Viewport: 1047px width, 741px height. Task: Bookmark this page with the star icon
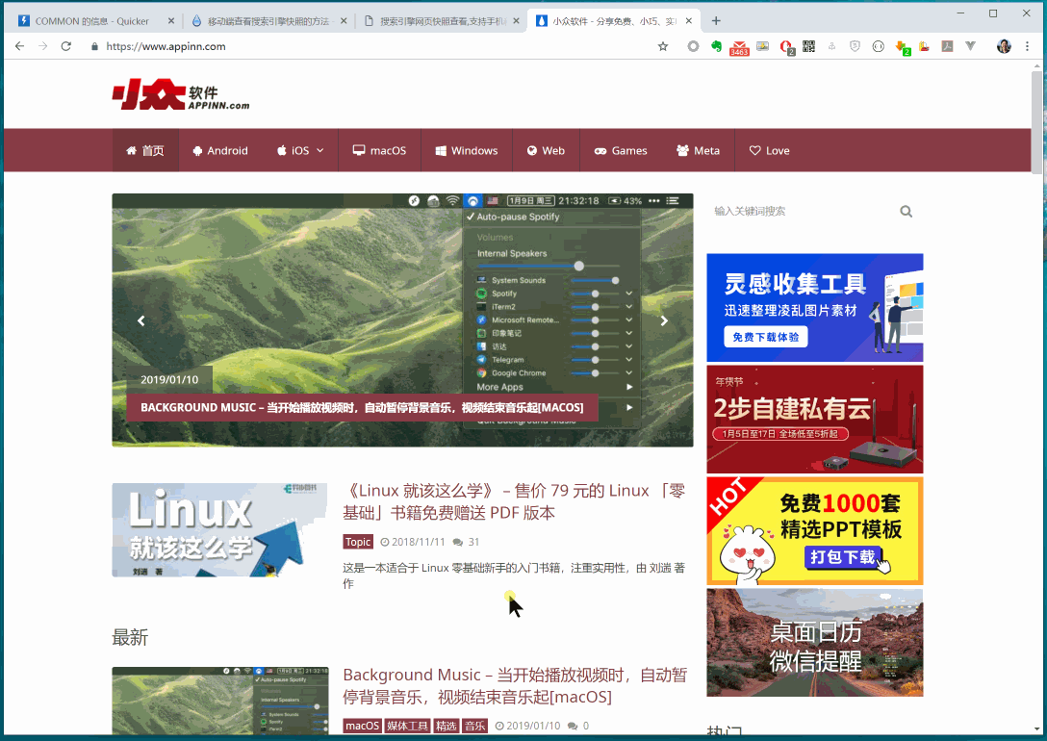point(663,46)
